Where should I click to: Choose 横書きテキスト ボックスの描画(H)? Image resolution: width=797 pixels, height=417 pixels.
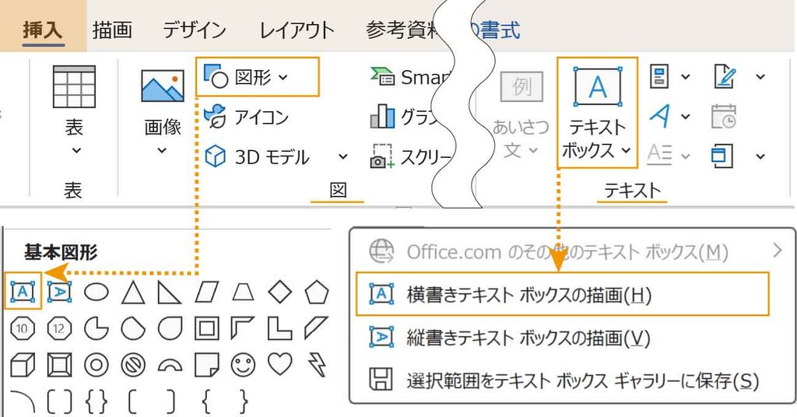pos(562,294)
